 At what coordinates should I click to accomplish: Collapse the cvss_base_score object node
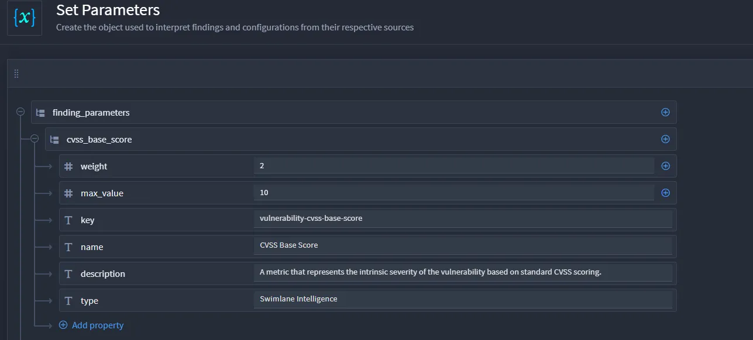[35, 139]
